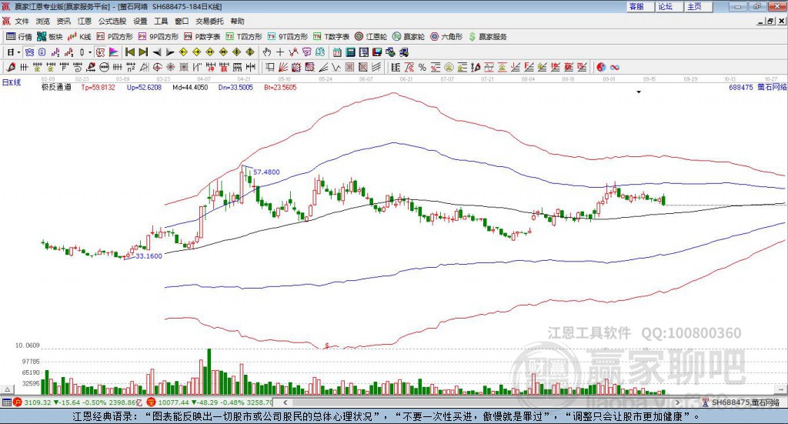Click scroll left arrow on chart scrollbar
The height and width of the screenshot is (424, 788).
(x=285, y=402)
